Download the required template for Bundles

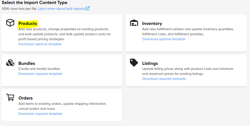click(x=40, y=74)
